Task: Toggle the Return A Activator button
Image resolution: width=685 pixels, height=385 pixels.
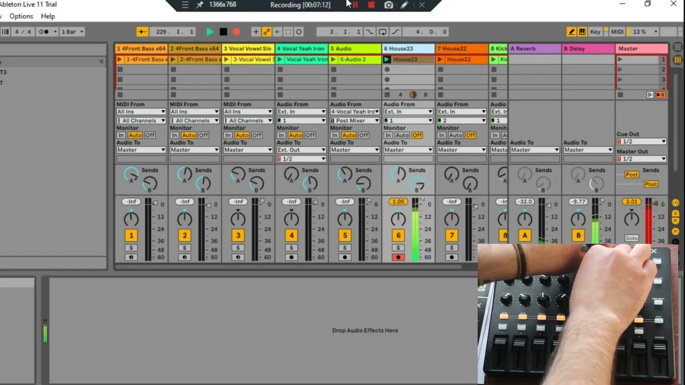Action: point(524,235)
